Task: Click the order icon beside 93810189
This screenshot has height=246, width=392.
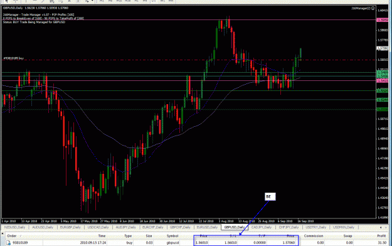Action: point(8,242)
